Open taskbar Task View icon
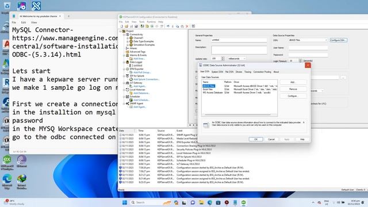 point(184,202)
